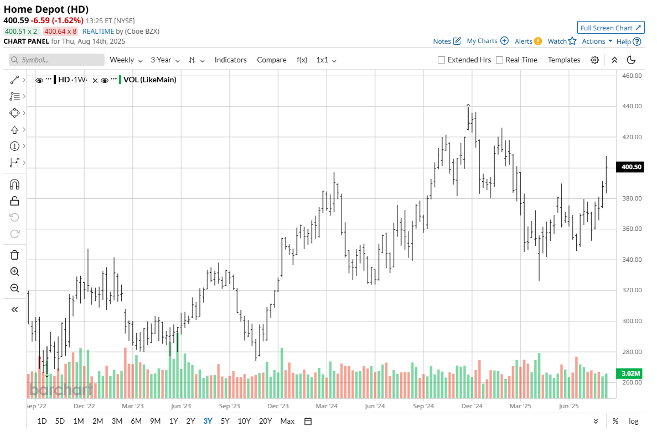
Task: Hide the HD price series eye icon
Action: point(39,80)
